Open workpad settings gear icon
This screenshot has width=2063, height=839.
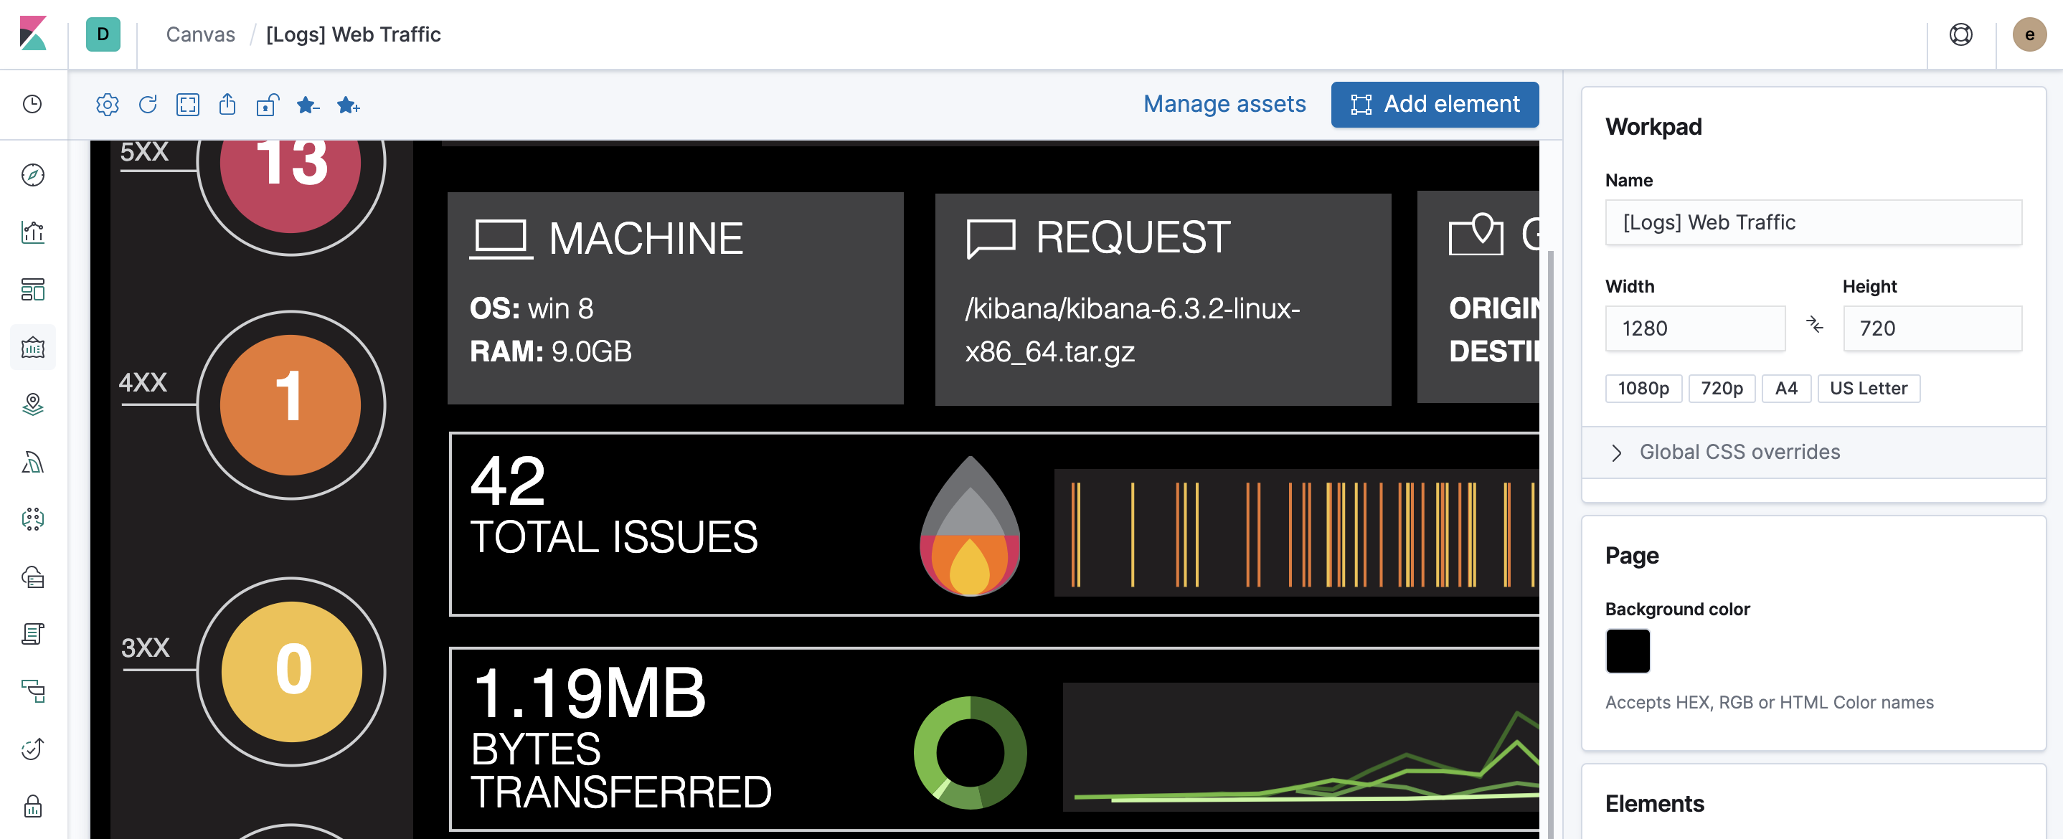click(x=108, y=105)
